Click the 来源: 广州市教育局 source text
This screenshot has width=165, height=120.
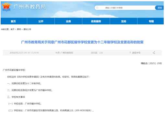(x=64, y=53)
